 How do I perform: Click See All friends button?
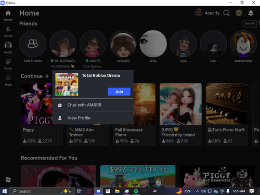(250, 23)
